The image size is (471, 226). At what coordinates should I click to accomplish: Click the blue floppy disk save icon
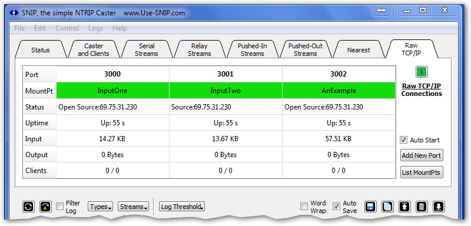pos(370,207)
